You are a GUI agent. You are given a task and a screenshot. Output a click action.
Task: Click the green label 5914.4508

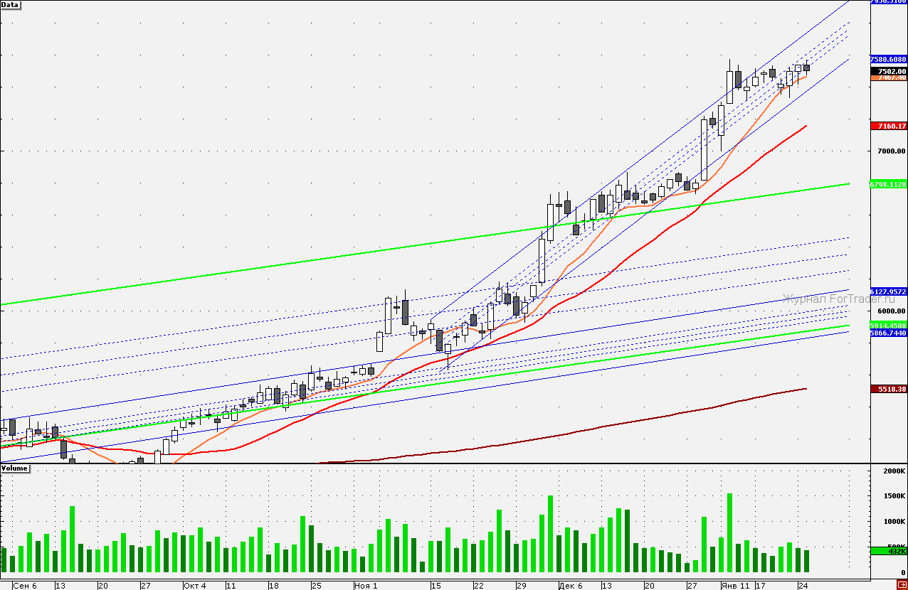tap(889, 326)
